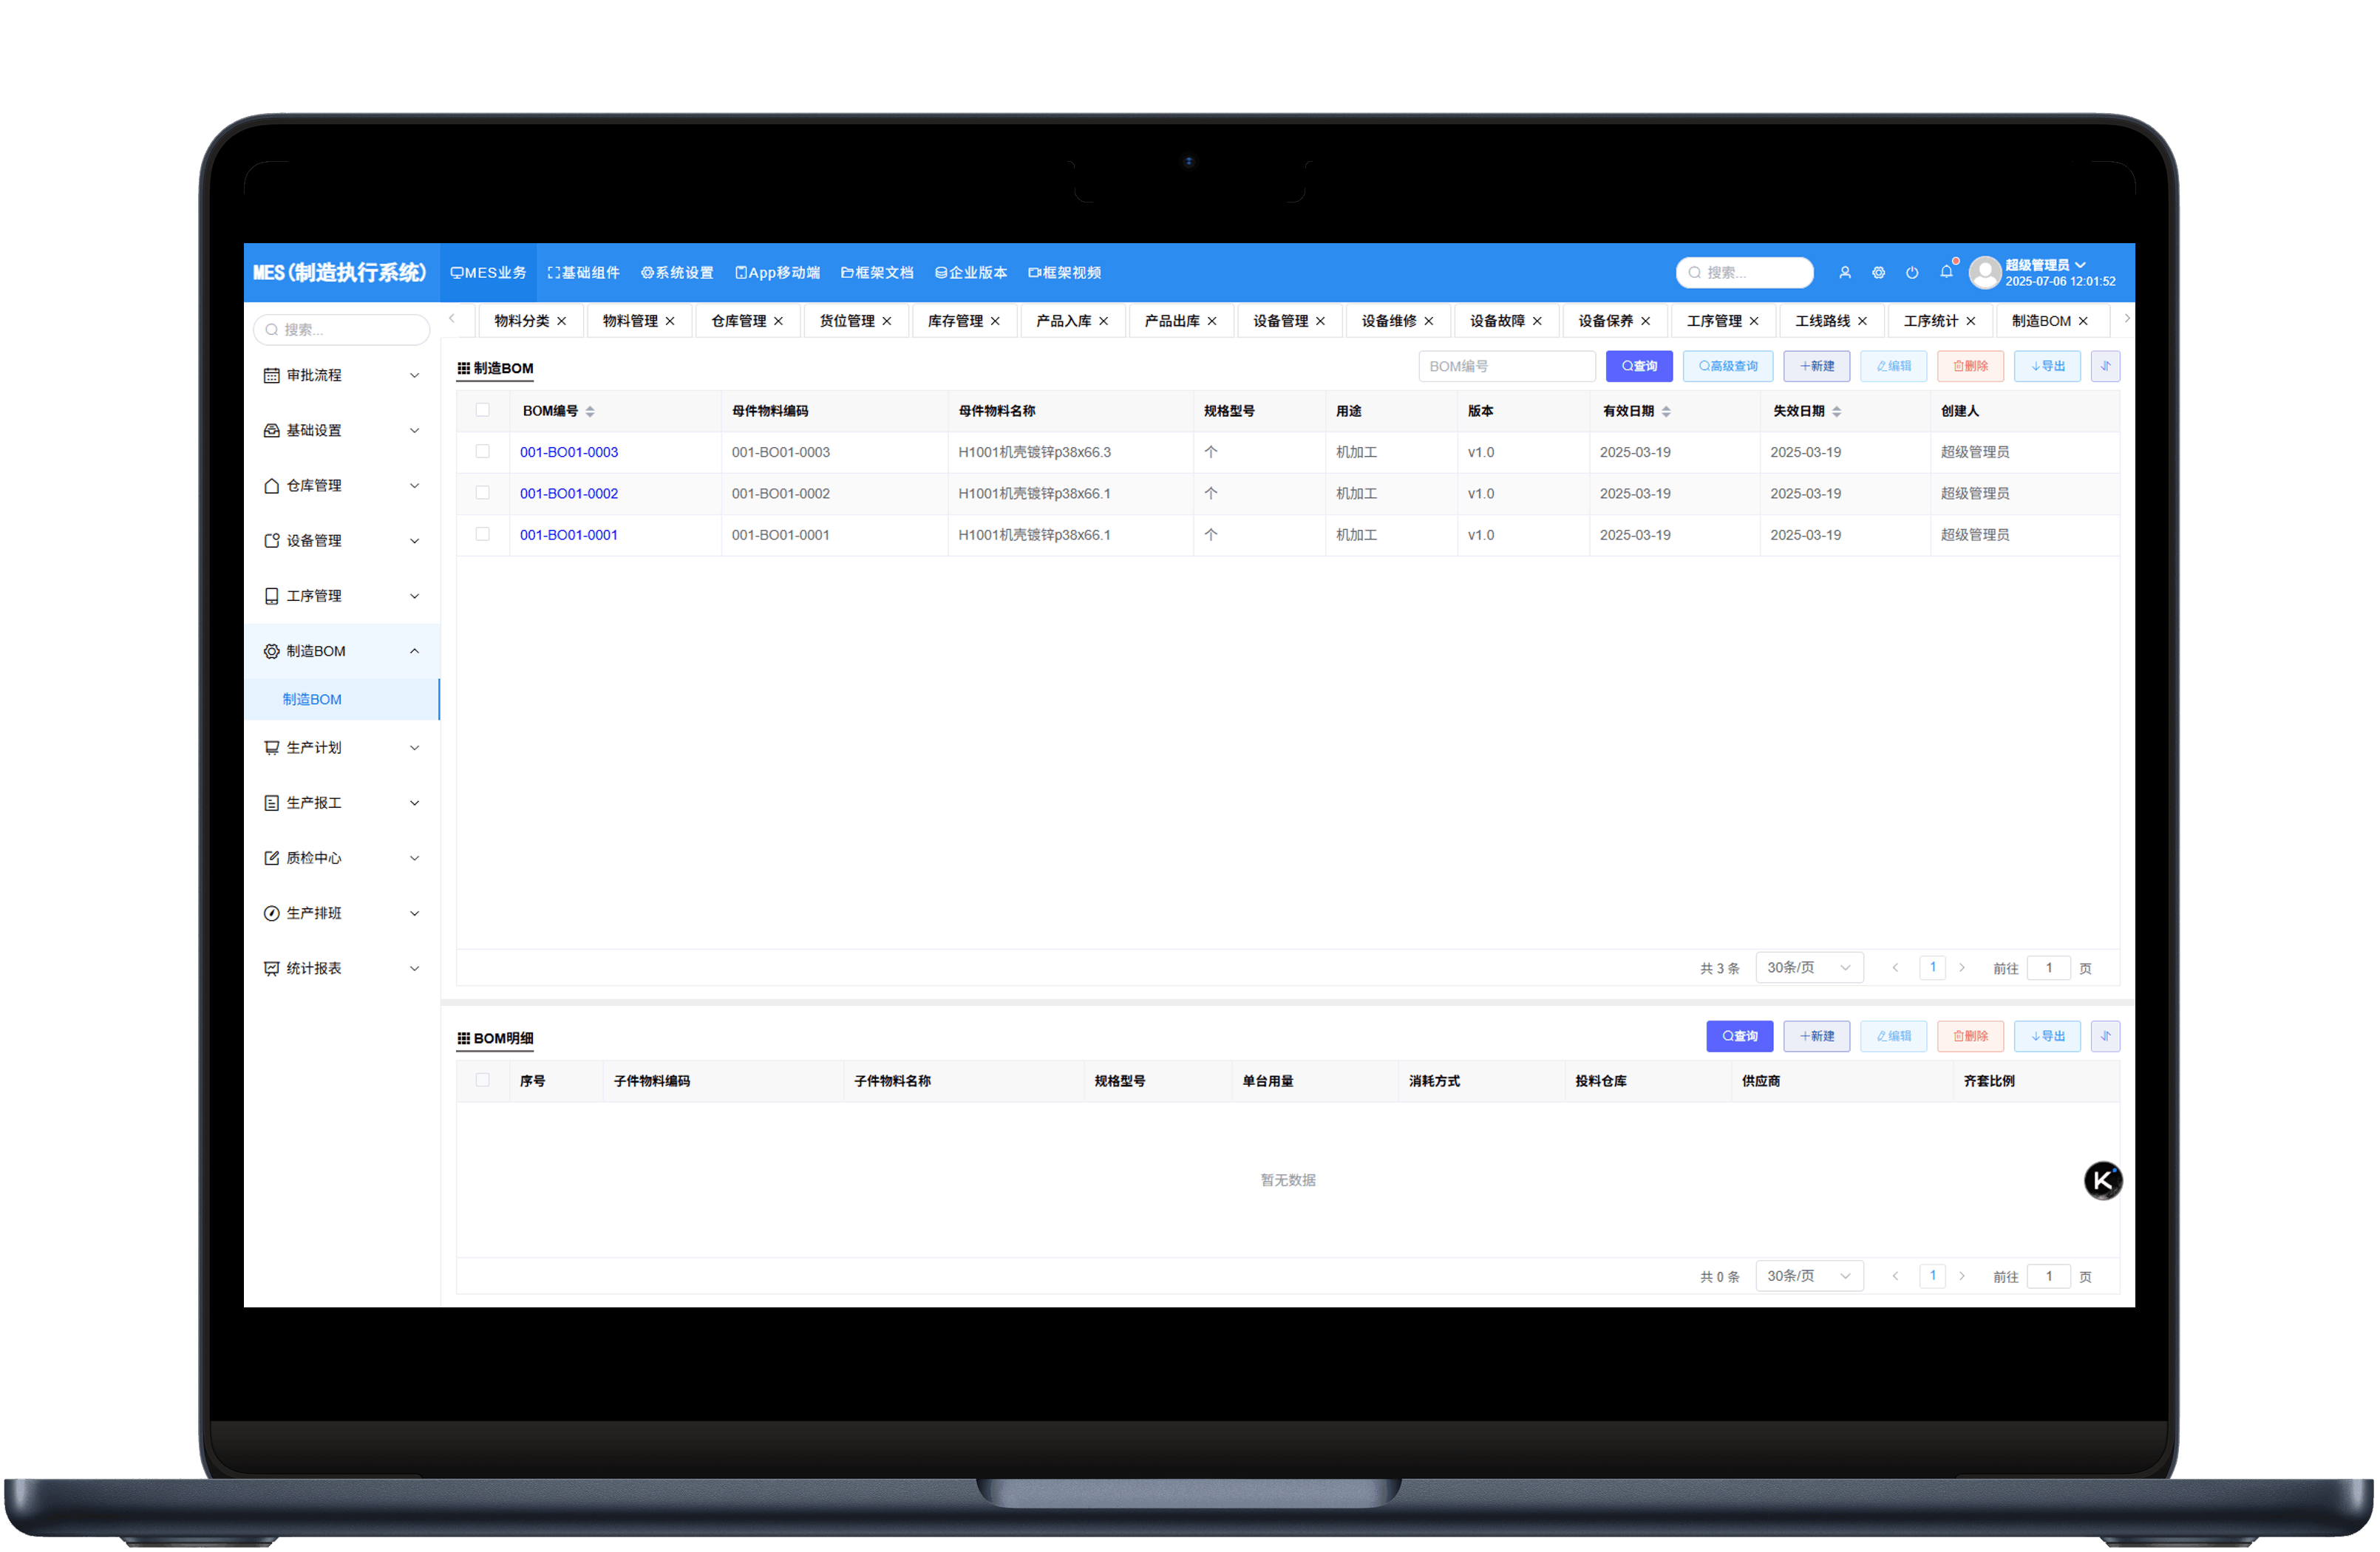Close the 工序统计 tab
The height and width of the screenshot is (1552, 2380).
click(1971, 321)
